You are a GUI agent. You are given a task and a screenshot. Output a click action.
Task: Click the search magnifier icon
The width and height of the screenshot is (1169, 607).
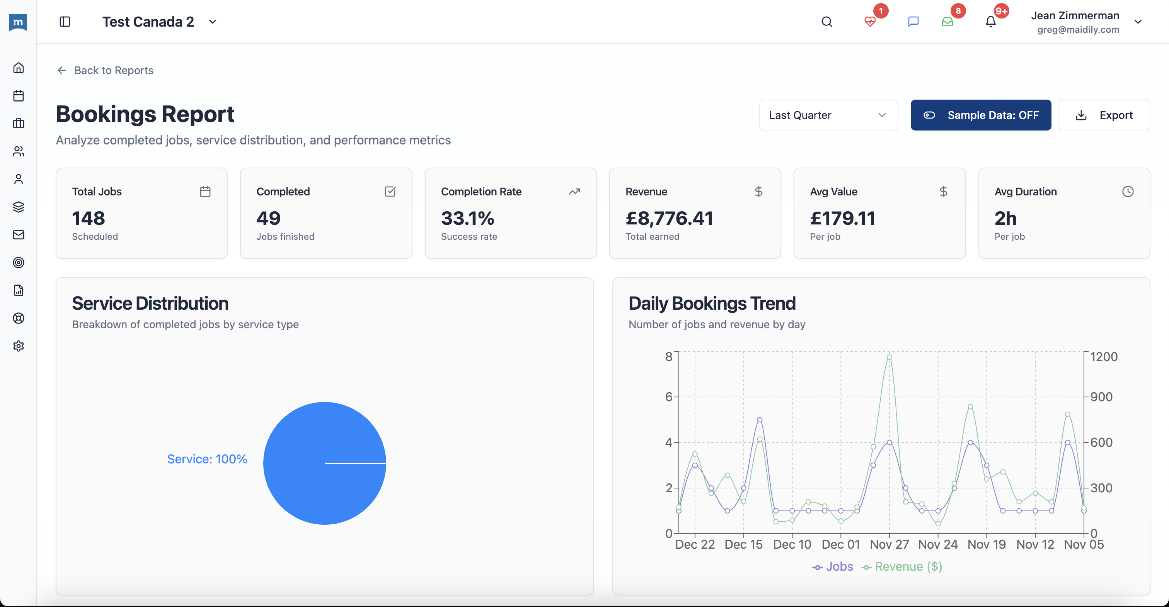click(x=826, y=22)
